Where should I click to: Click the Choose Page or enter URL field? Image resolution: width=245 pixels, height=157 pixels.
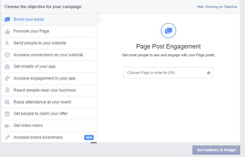click(x=168, y=73)
